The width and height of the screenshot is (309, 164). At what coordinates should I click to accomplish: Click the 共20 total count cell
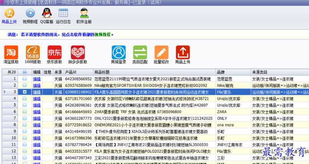[x=10, y=72]
